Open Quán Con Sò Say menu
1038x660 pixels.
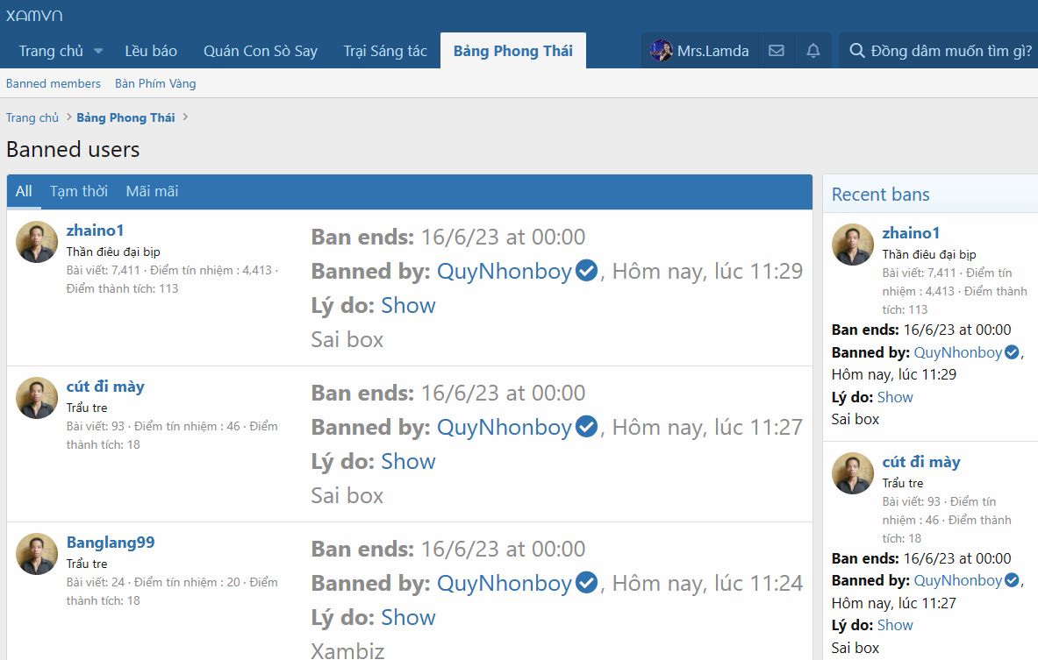click(260, 51)
